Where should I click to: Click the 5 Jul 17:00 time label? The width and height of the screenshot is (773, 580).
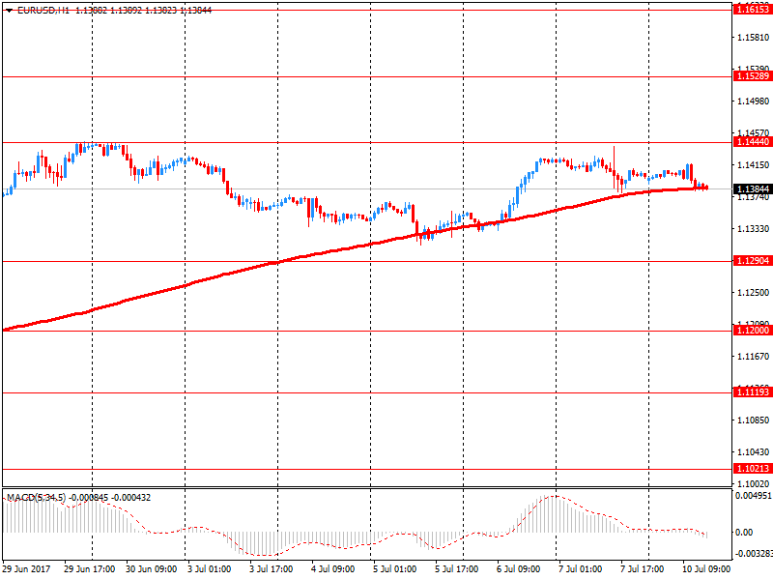(x=456, y=569)
